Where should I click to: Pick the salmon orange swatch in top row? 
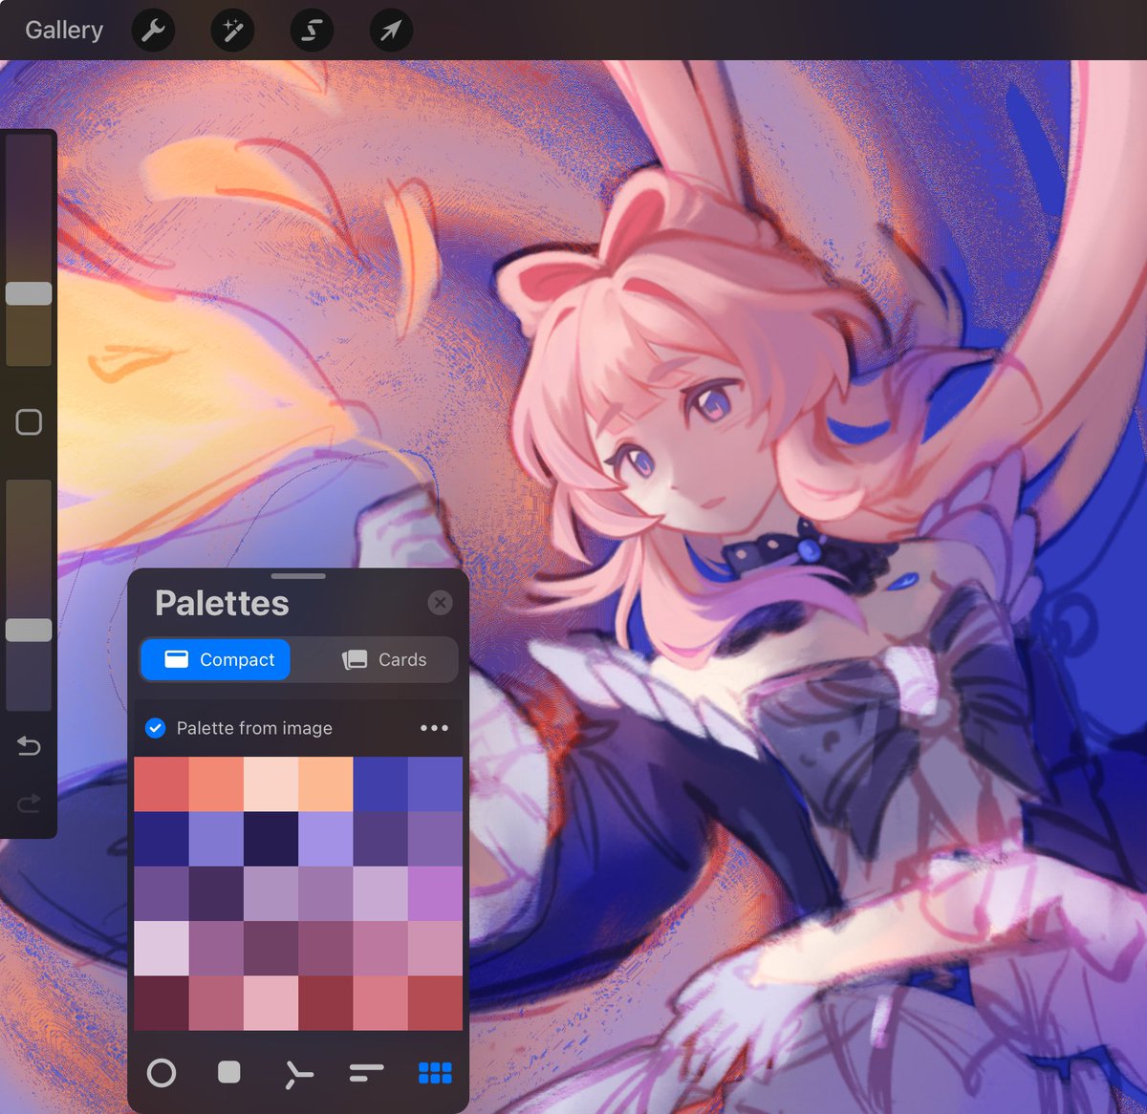pos(216,784)
